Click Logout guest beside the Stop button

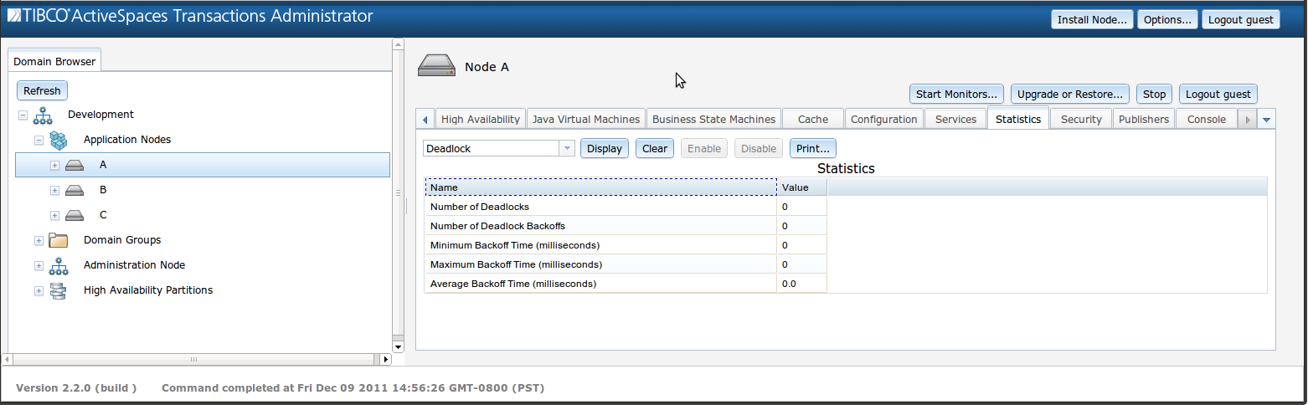pos(1218,94)
